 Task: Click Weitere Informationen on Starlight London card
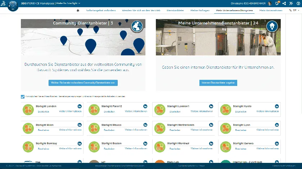point(70,111)
